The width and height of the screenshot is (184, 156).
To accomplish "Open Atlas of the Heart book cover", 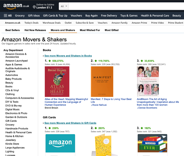I will [57, 82].
